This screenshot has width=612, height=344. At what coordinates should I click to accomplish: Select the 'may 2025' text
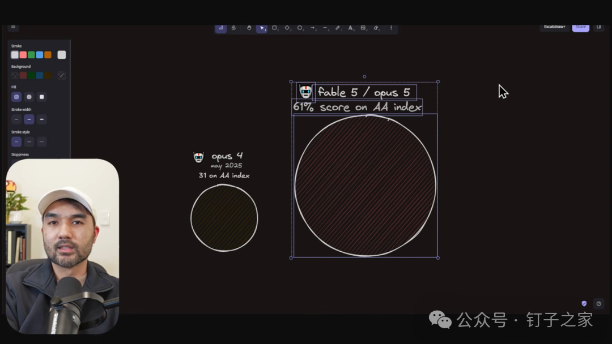coord(226,166)
